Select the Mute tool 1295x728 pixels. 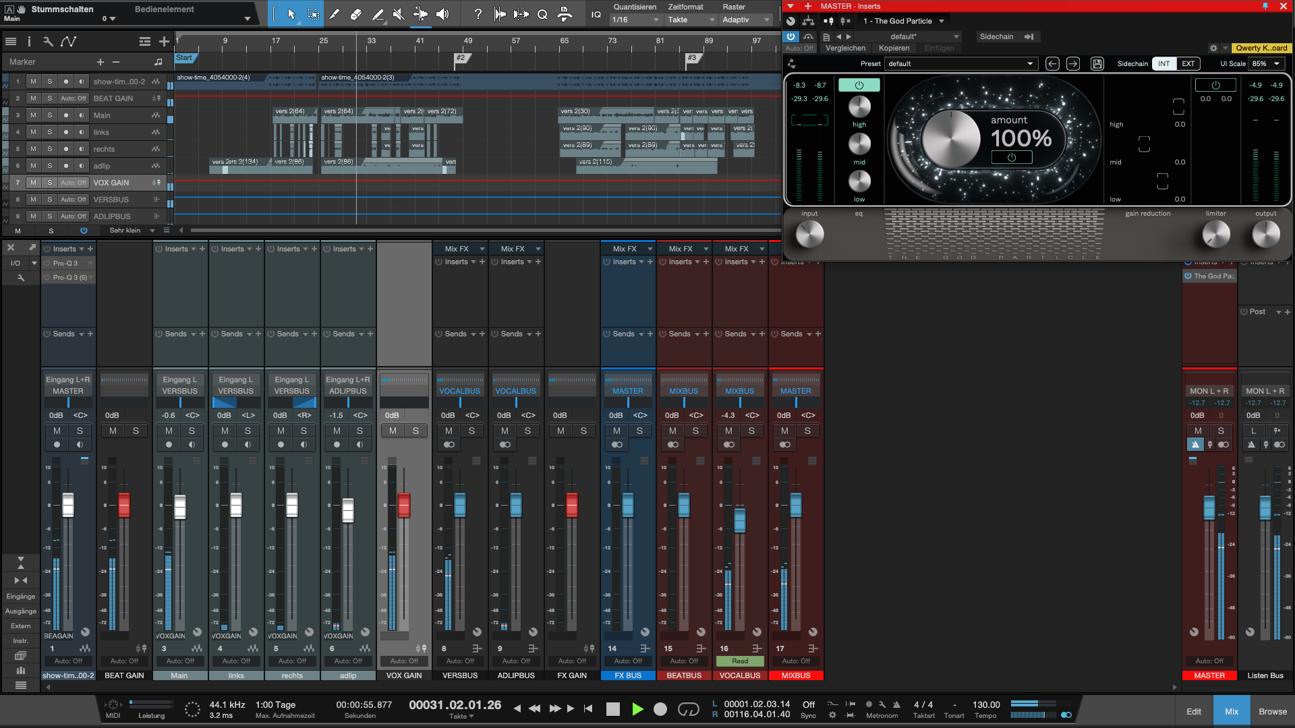click(x=399, y=14)
